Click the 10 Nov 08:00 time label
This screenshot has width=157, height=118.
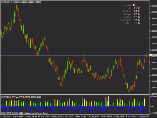[31, 116]
